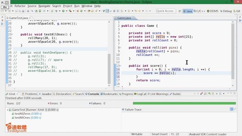The height and width of the screenshot is (136, 242).
Task: Select the GameTest runner row in the JUnit tree
Action: click(x=34, y=110)
